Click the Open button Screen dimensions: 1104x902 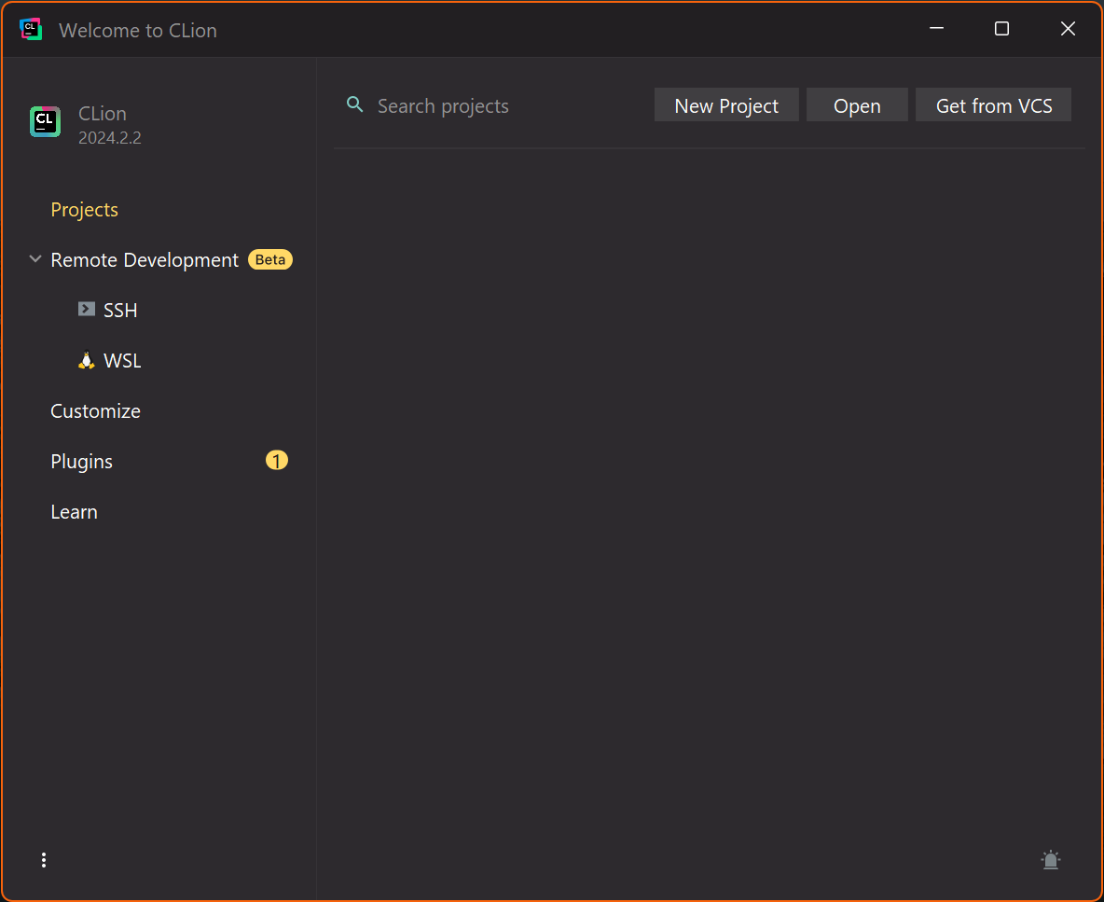[x=857, y=104]
